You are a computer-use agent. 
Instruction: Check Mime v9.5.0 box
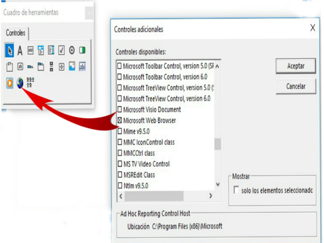pyautogui.click(x=120, y=131)
